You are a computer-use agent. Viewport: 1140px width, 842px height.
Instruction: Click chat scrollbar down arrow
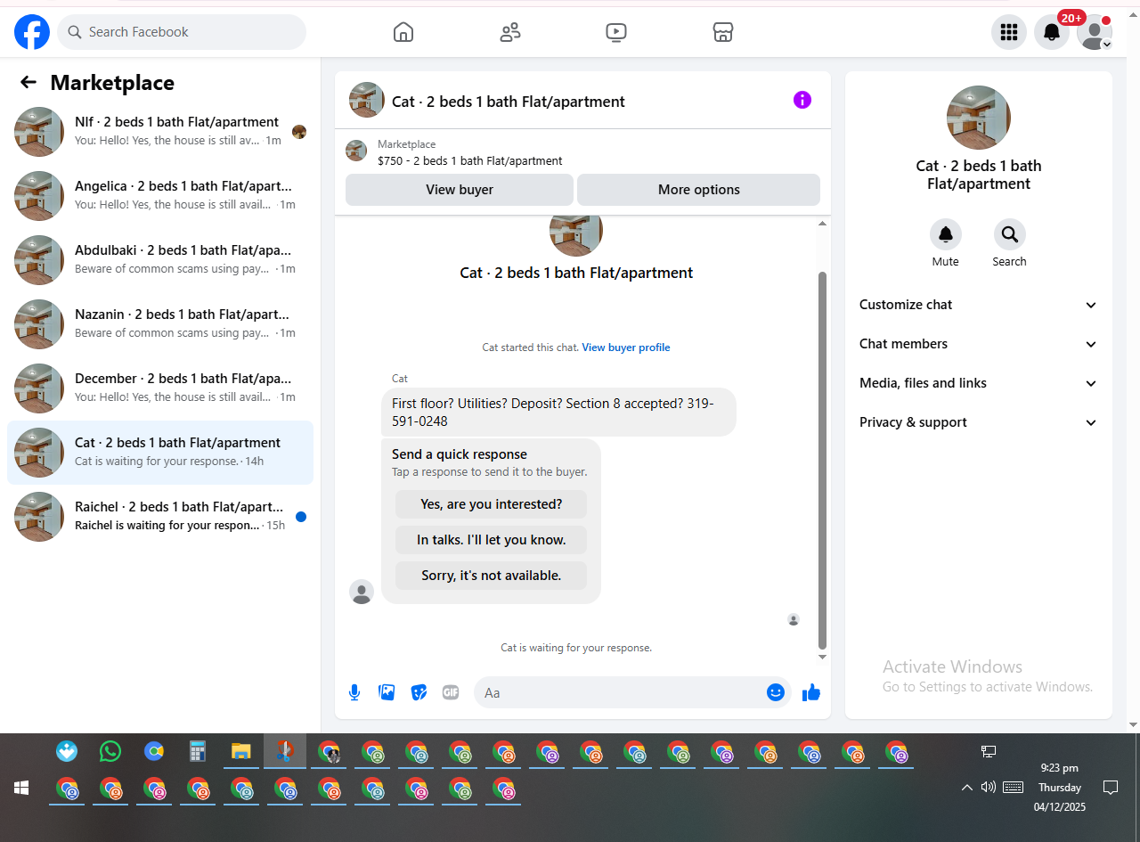pos(823,658)
